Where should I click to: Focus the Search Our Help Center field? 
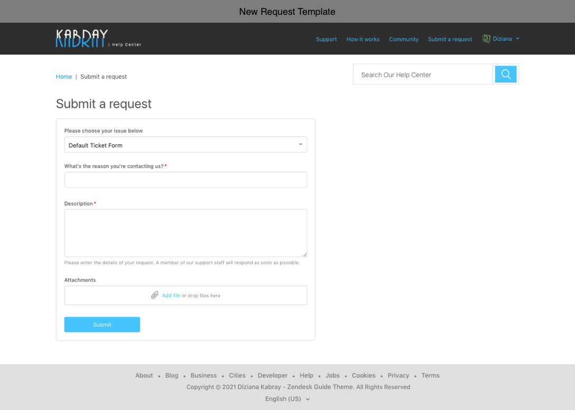click(x=423, y=74)
